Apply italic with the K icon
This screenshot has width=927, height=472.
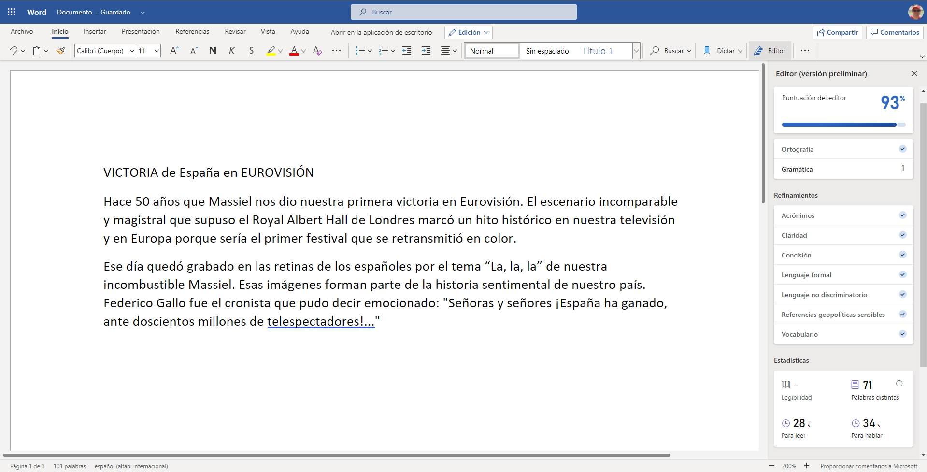pos(232,51)
